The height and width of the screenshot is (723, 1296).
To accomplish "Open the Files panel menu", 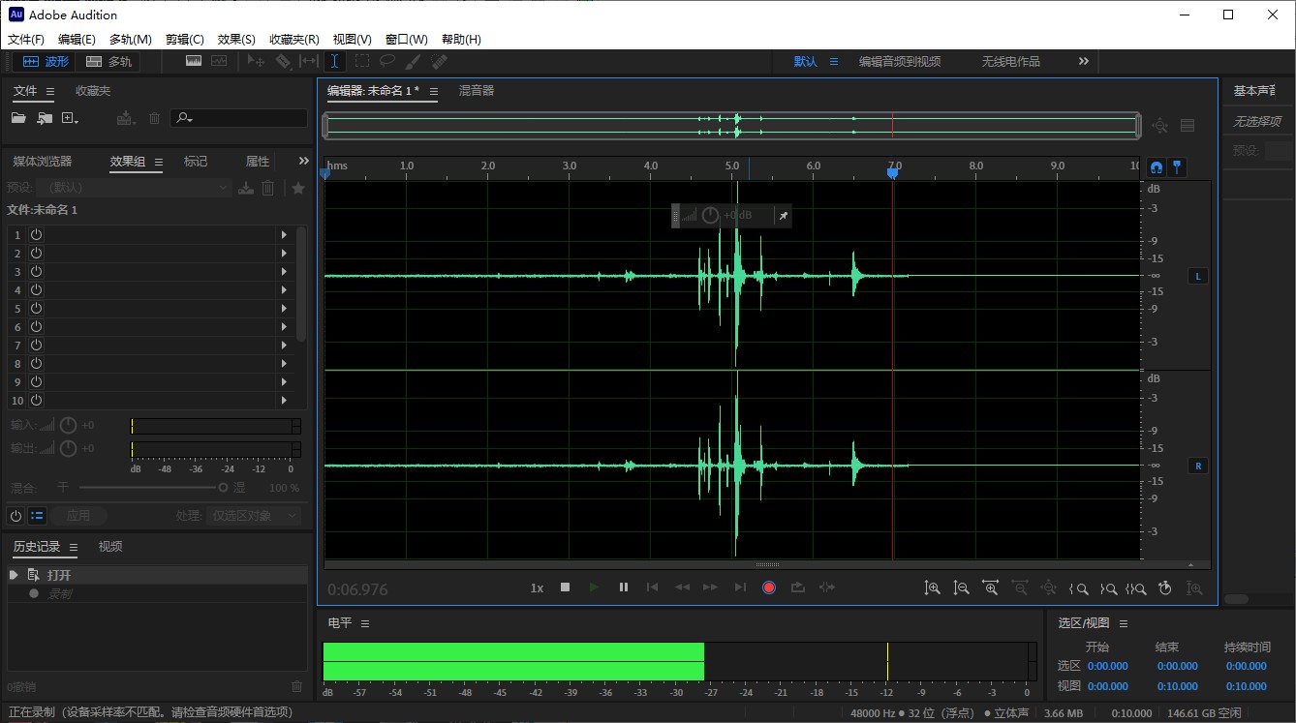I will (50, 91).
